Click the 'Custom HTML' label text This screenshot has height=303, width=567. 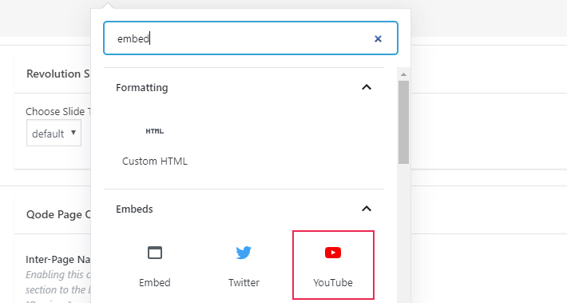click(155, 161)
